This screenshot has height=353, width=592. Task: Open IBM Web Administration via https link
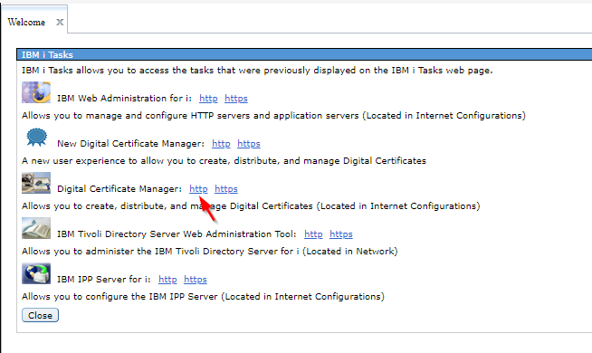[236, 99]
